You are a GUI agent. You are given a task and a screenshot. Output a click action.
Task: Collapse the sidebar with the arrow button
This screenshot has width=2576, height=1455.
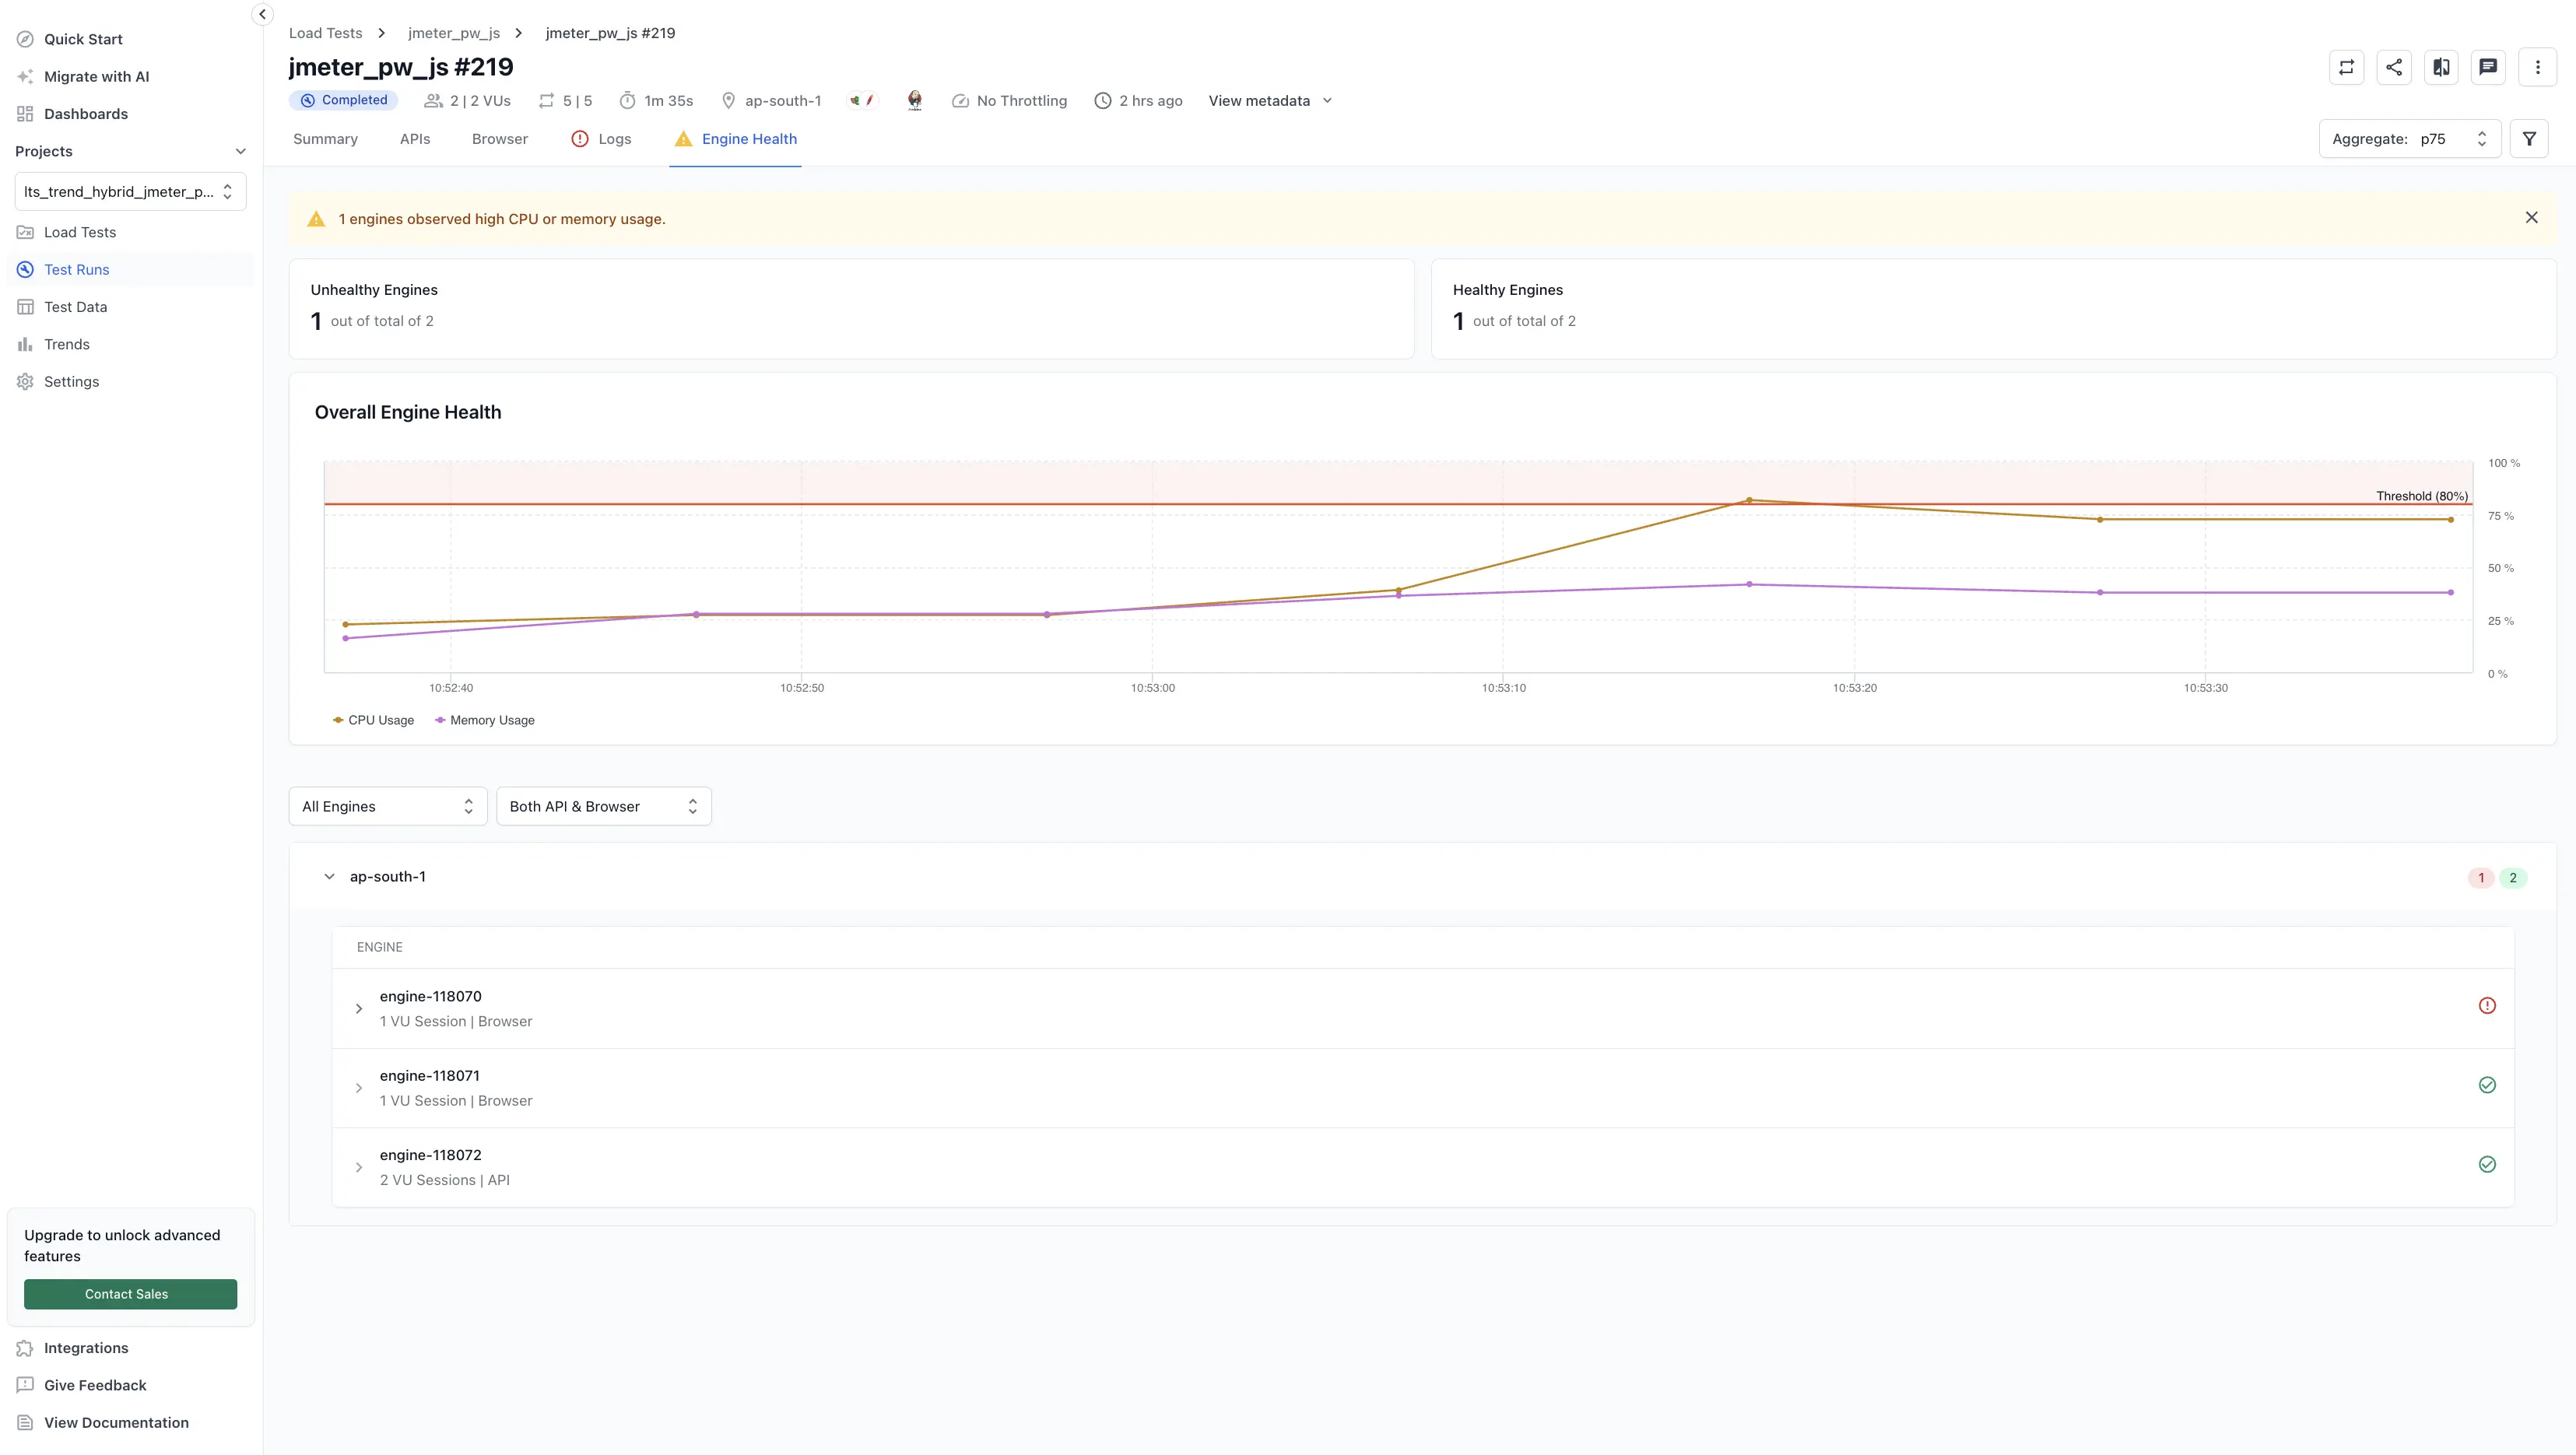pyautogui.click(x=262, y=14)
